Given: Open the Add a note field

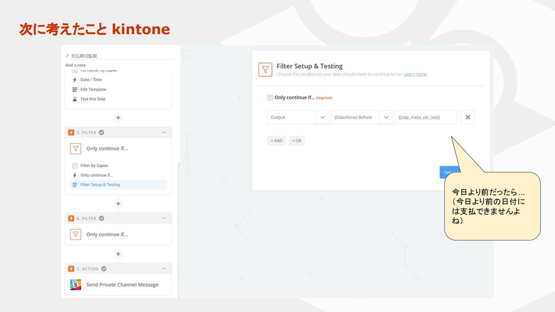Looking at the screenshot, I should (76, 65).
